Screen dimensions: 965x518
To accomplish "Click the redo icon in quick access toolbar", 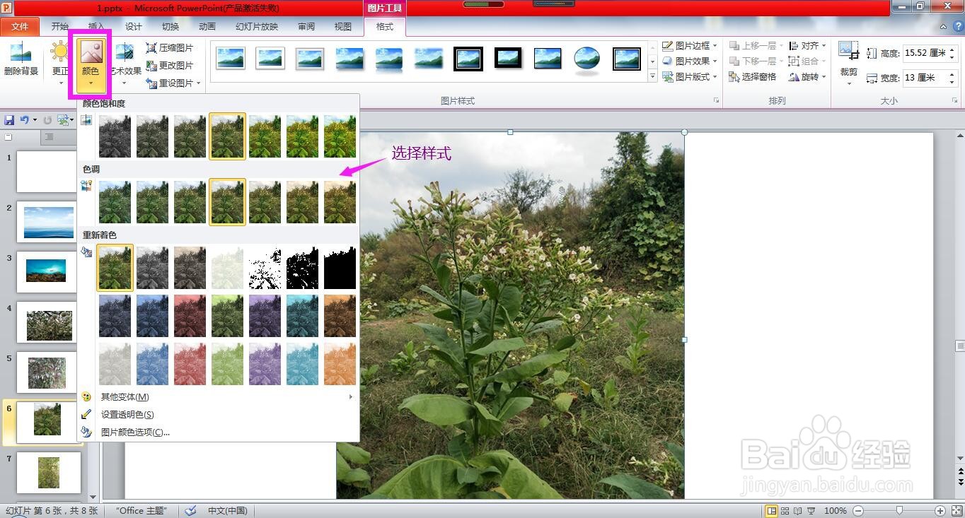I will coord(48,120).
